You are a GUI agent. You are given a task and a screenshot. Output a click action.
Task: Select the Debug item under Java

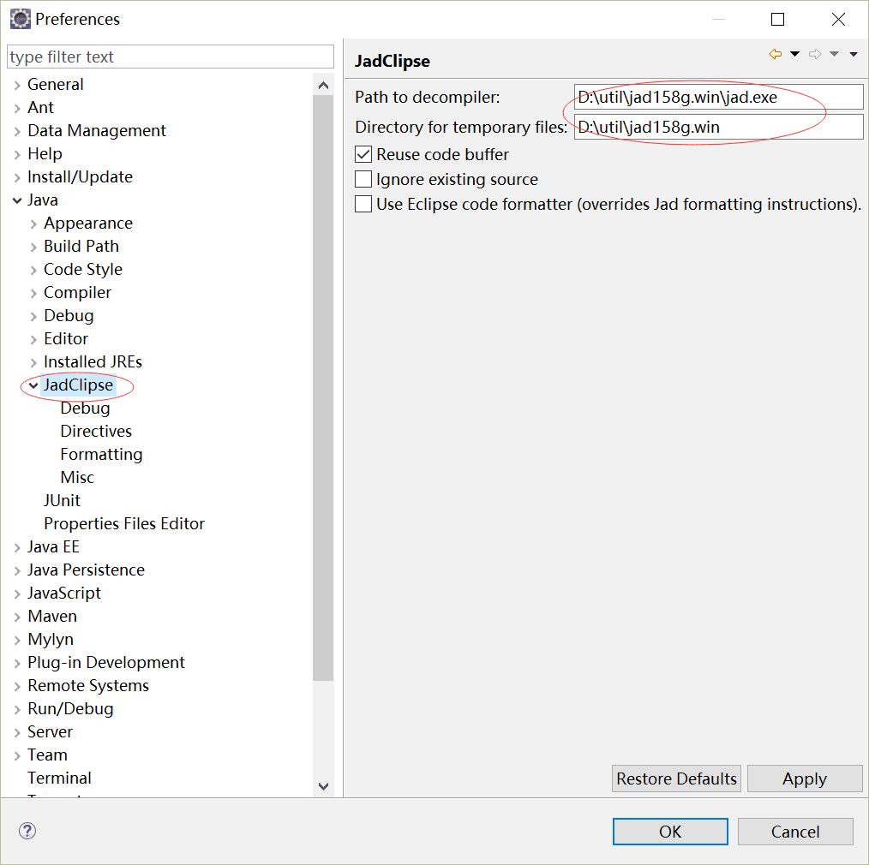[x=69, y=316]
